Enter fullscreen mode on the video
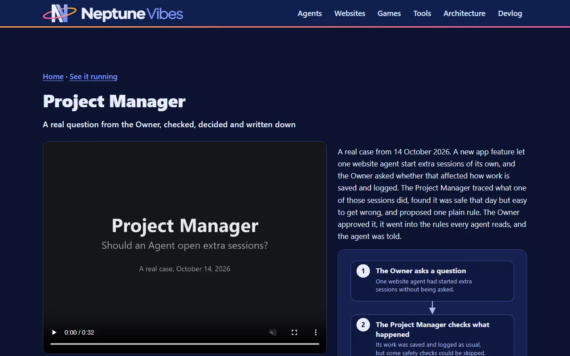Screen dimensions: 570x356 (294, 332)
